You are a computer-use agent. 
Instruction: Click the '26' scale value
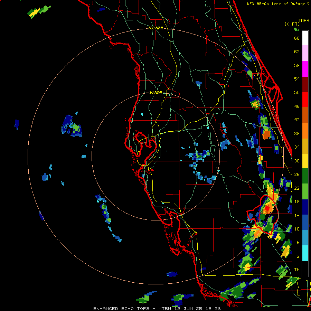(x=297, y=175)
